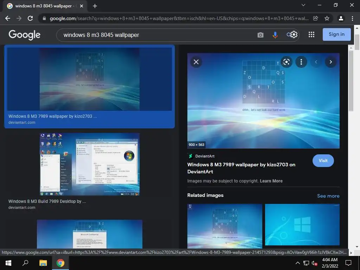Screen dimensions: 360x270
Task: Click See more related images
Action: pos(328,196)
